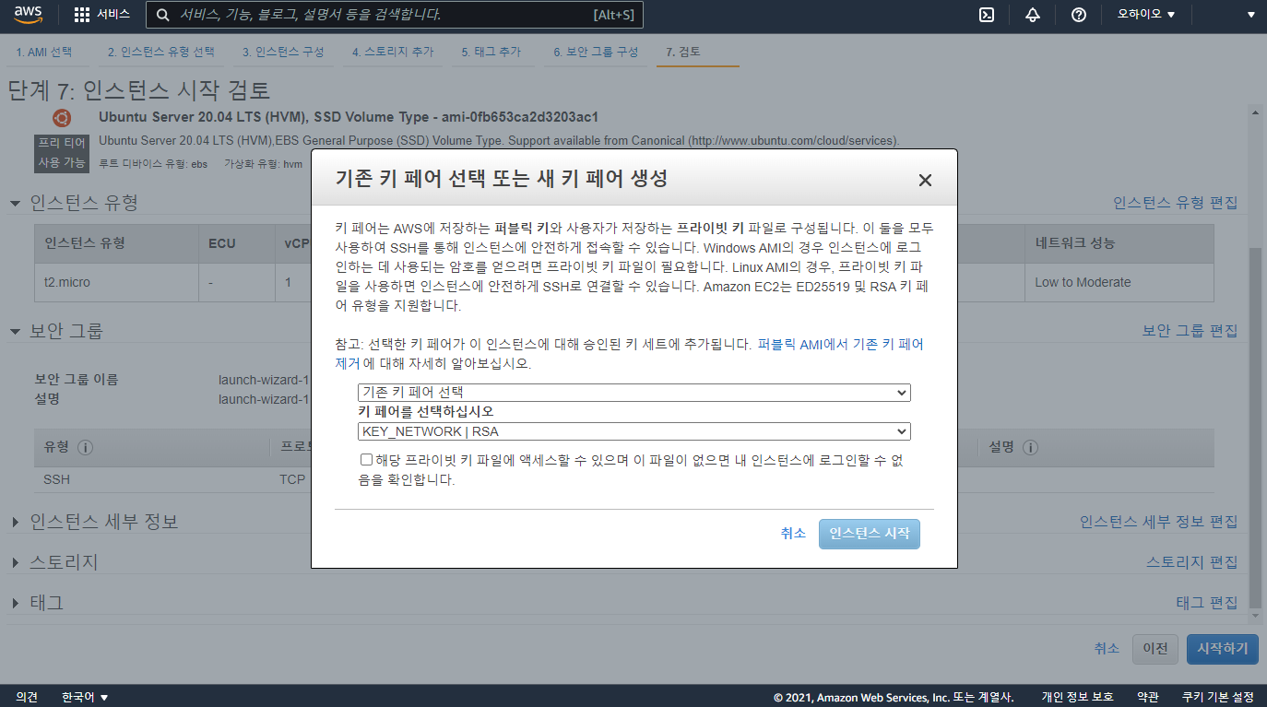
Task: Go to step 3. 인스턴스 구성 tab
Action: click(x=283, y=53)
